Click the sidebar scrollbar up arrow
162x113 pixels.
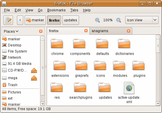[43, 38]
